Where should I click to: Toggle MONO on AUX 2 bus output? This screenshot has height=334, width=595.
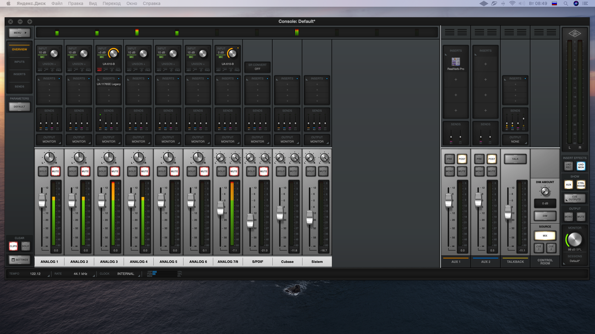tap(478, 171)
